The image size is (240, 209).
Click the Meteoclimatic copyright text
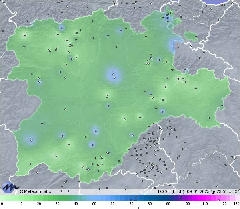35,191
